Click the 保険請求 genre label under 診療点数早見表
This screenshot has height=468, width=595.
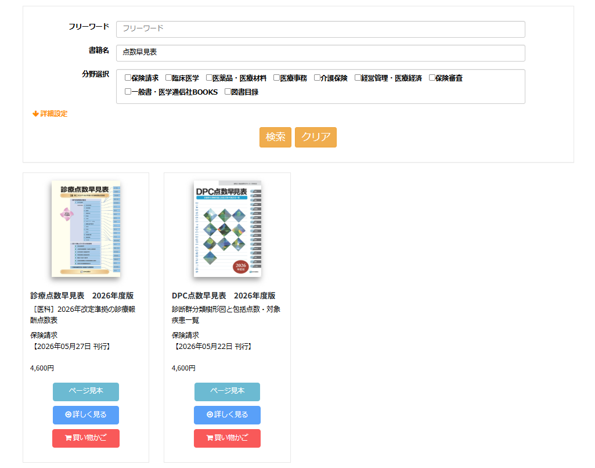[44, 335]
